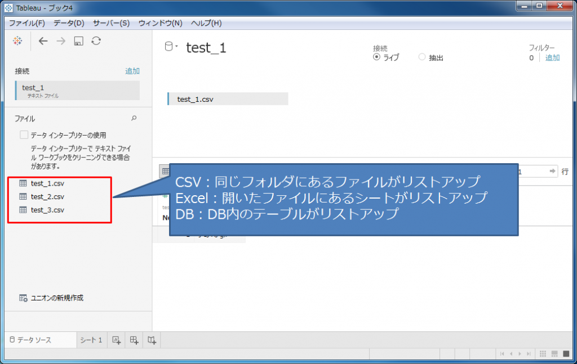Click the last-page navigation arrow in the status bar
The image size is (577, 364).
pos(528,353)
